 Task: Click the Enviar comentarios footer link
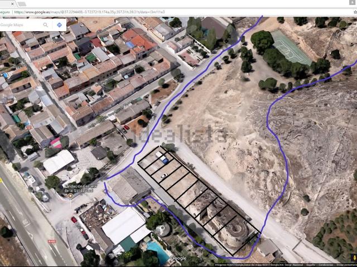[x=345, y=265]
